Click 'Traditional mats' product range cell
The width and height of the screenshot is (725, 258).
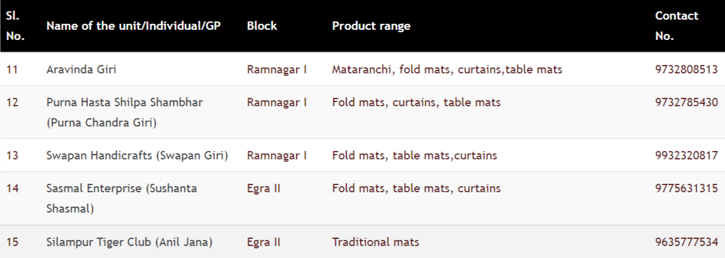pyautogui.click(x=375, y=242)
